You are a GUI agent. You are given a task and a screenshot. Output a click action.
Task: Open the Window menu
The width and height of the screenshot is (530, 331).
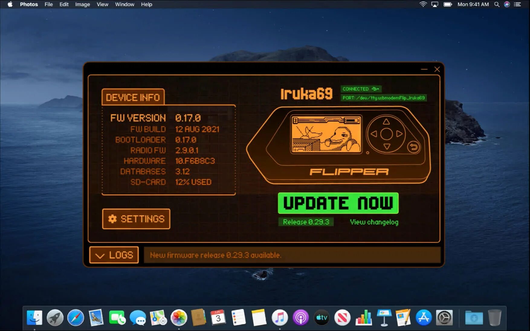point(124,4)
